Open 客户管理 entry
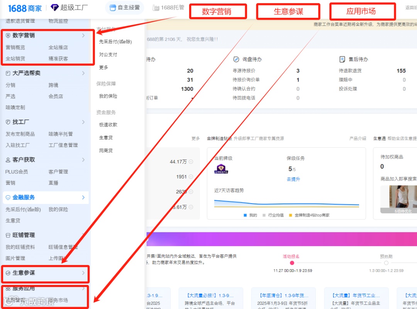This screenshot has width=417, height=309. pos(58,172)
